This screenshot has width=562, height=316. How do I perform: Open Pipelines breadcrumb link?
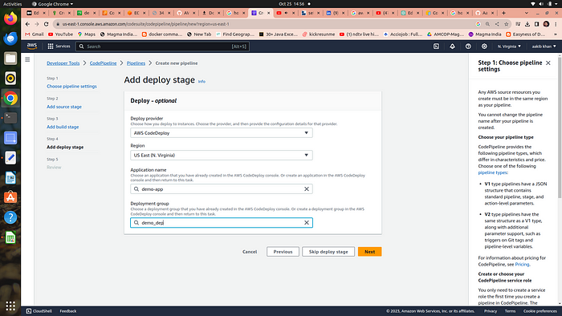click(136, 63)
